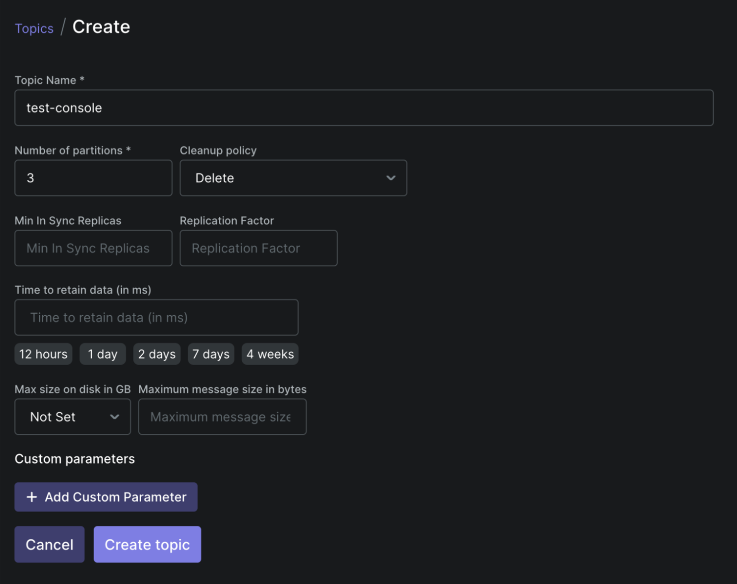Select the 12 hours retention preset
Screen dimensions: 737x584
click(43, 354)
